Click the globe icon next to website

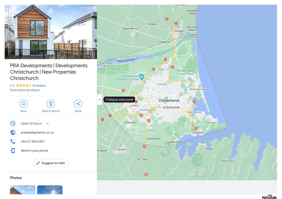tap(13, 132)
